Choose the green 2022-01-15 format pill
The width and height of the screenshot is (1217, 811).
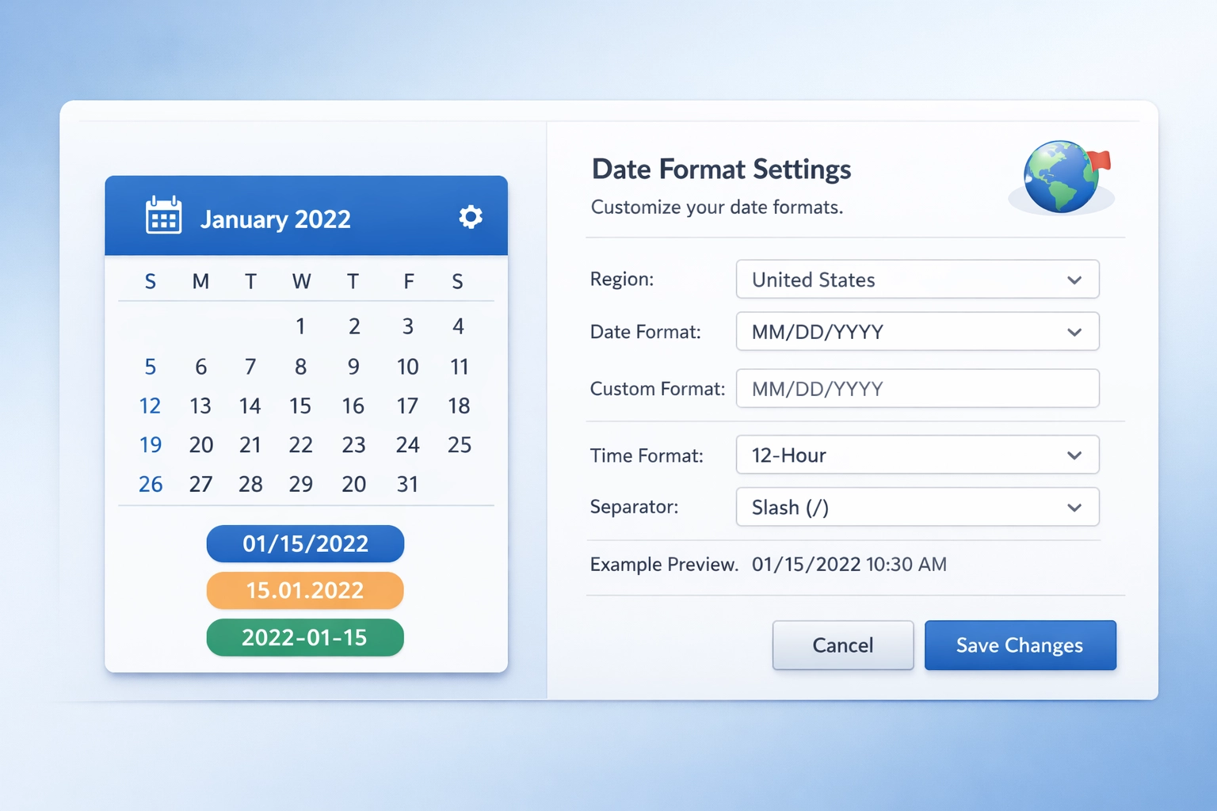point(305,638)
